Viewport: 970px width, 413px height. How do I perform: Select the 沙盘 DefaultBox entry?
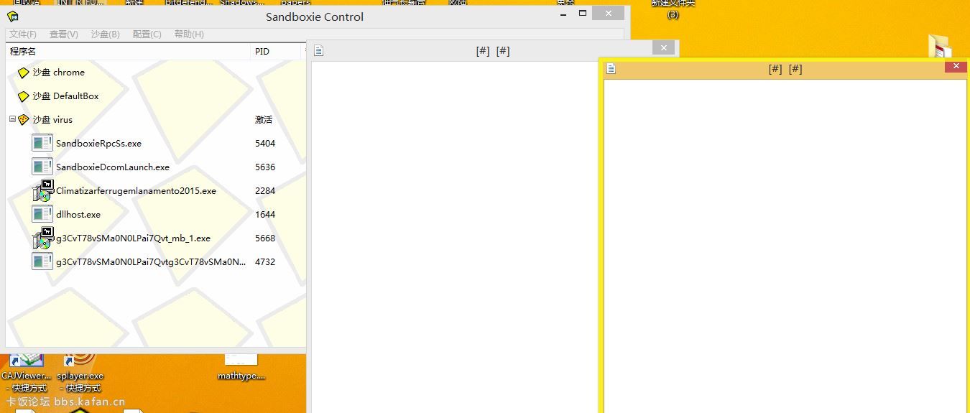tap(66, 96)
